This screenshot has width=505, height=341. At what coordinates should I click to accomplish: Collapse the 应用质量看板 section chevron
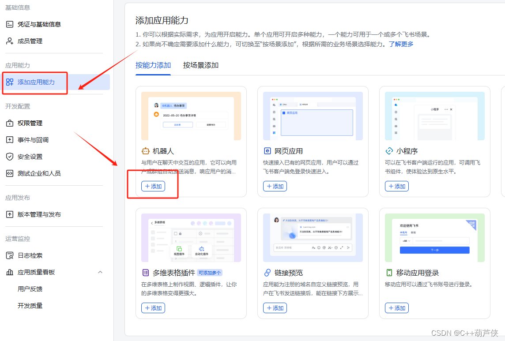pyautogui.click(x=100, y=272)
